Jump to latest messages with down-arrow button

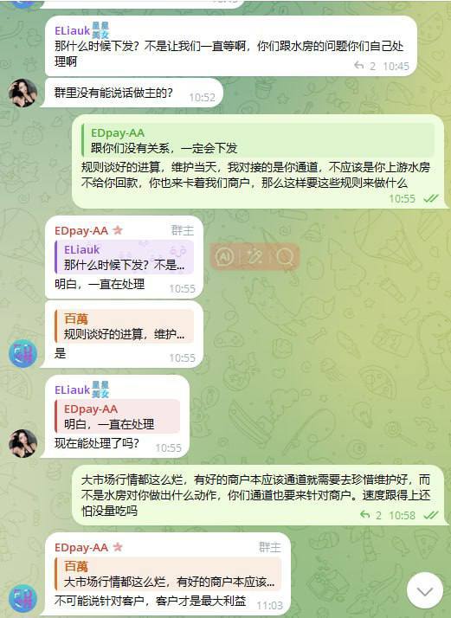(x=425, y=590)
